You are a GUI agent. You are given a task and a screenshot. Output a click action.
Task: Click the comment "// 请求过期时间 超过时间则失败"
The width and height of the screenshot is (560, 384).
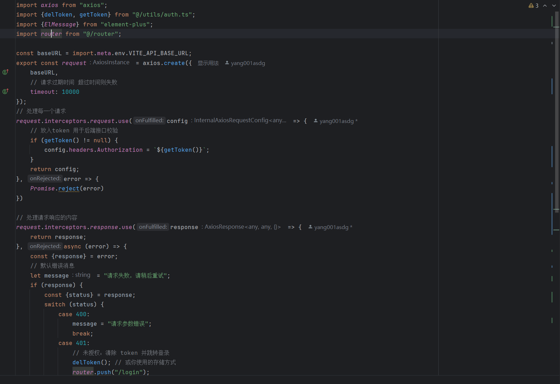coord(74,83)
